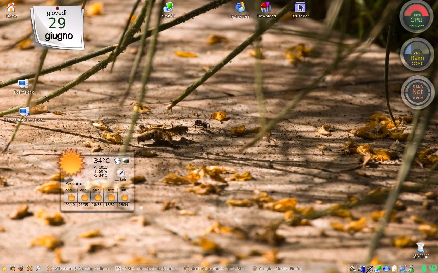Click the wind compass in the weather widget
The width and height of the screenshot is (438, 273).
point(120,173)
